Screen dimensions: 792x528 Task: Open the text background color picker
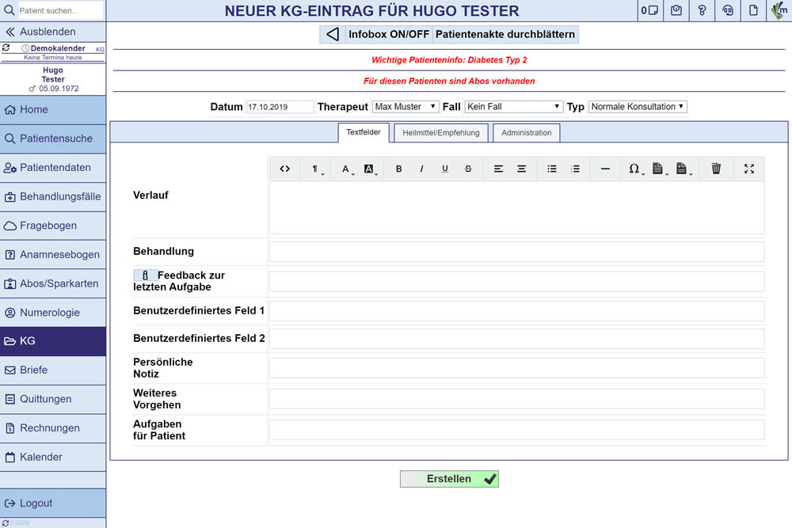370,169
